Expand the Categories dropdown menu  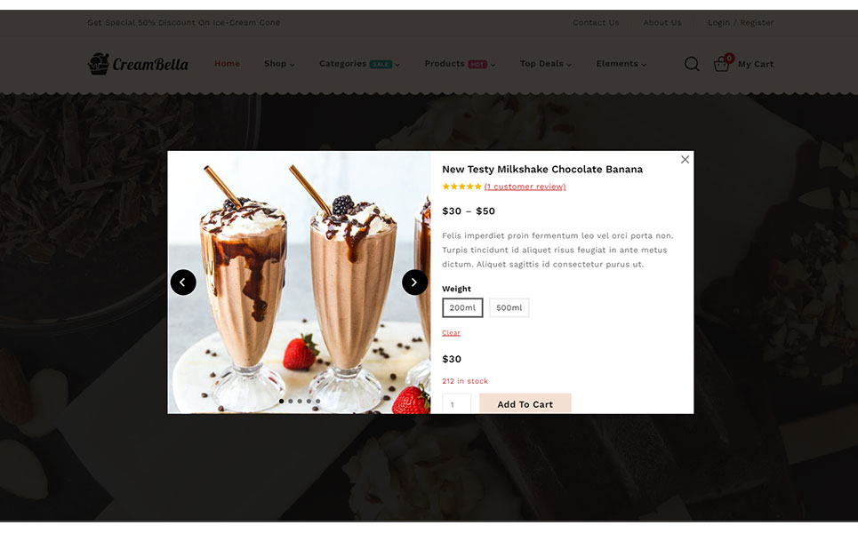tap(359, 64)
